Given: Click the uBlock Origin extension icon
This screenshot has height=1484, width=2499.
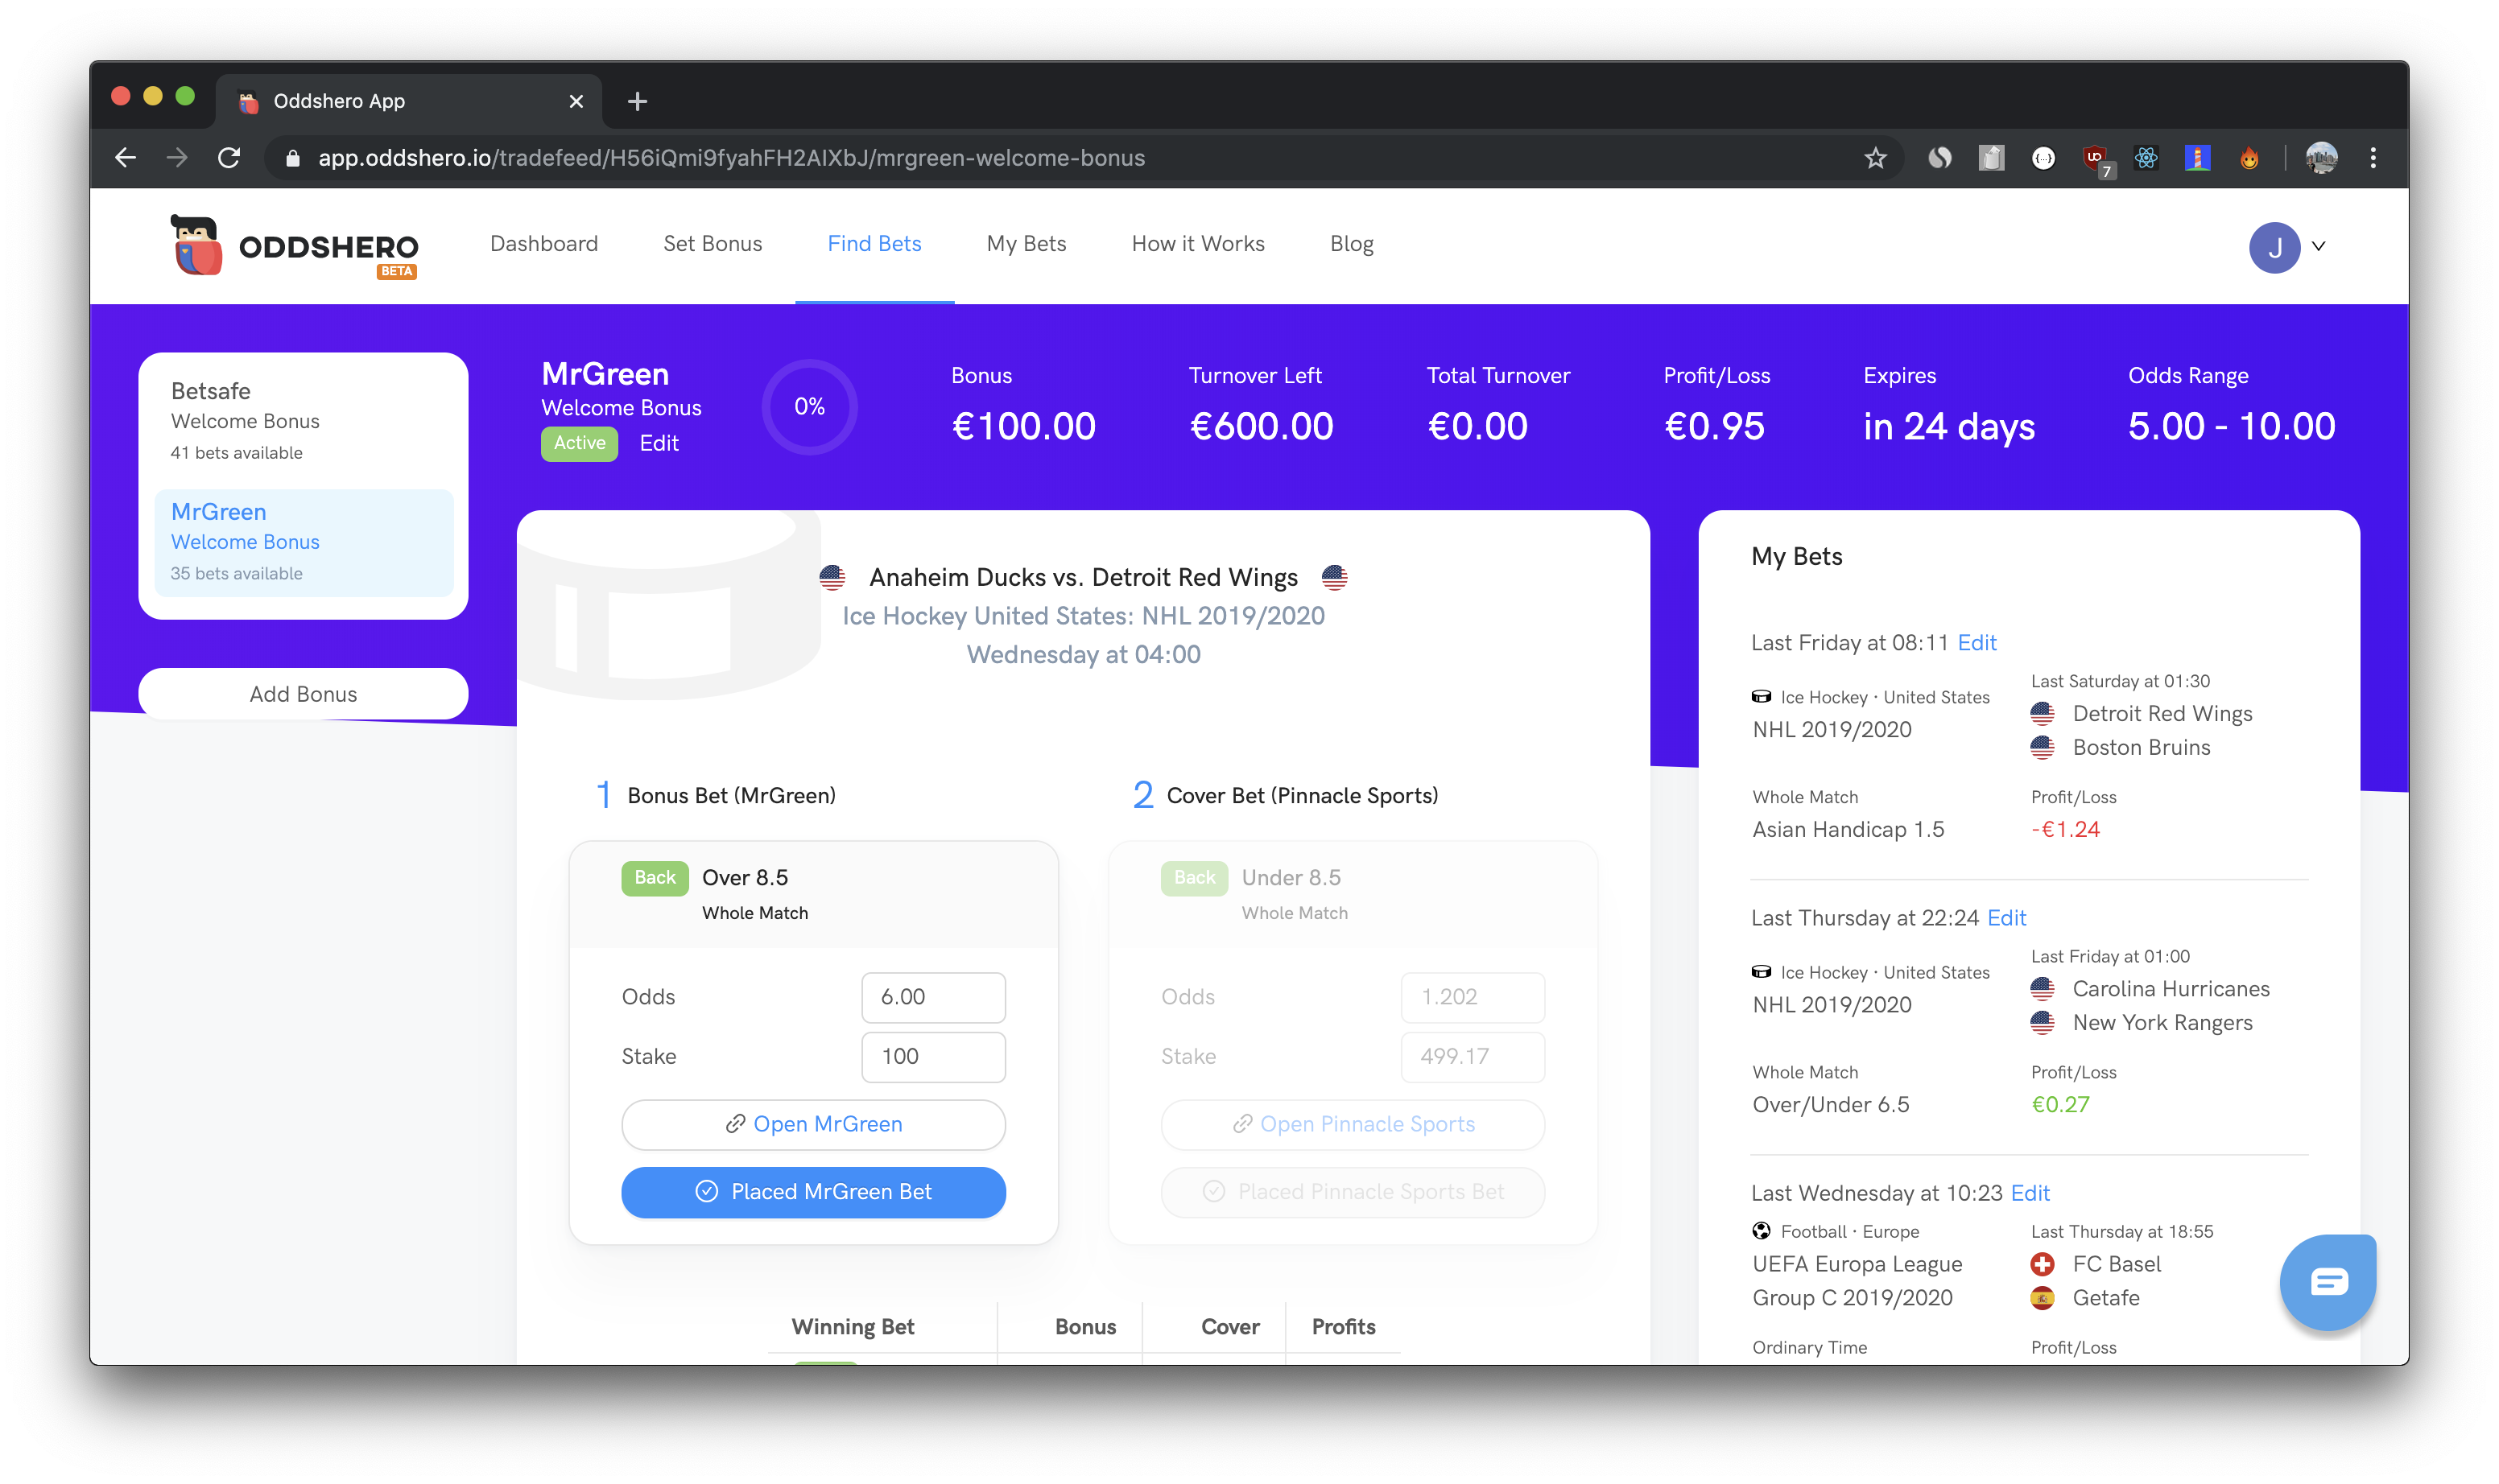Looking at the screenshot, I should pyautogui.click(x=2095, y=158).
